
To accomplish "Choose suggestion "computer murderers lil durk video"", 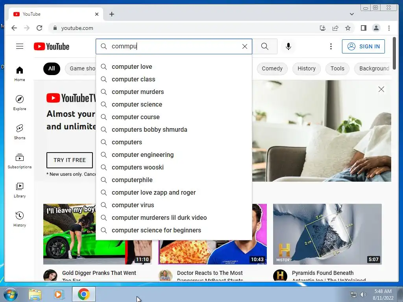I will 174,217.
